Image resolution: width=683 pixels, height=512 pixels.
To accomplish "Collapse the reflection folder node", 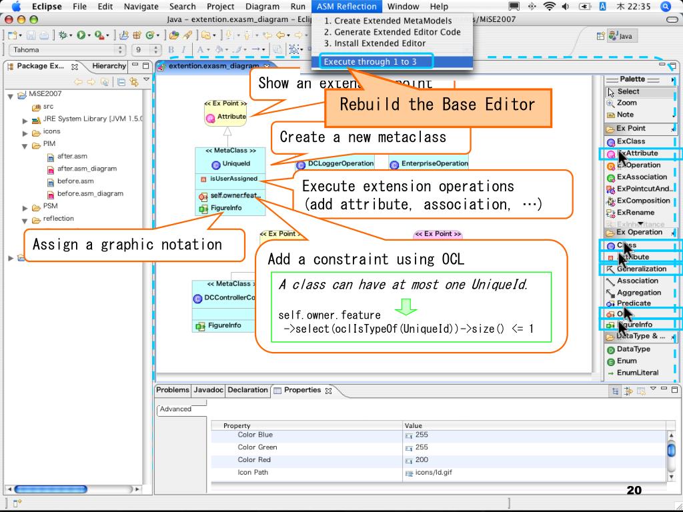I will click(x=25, y=220).
